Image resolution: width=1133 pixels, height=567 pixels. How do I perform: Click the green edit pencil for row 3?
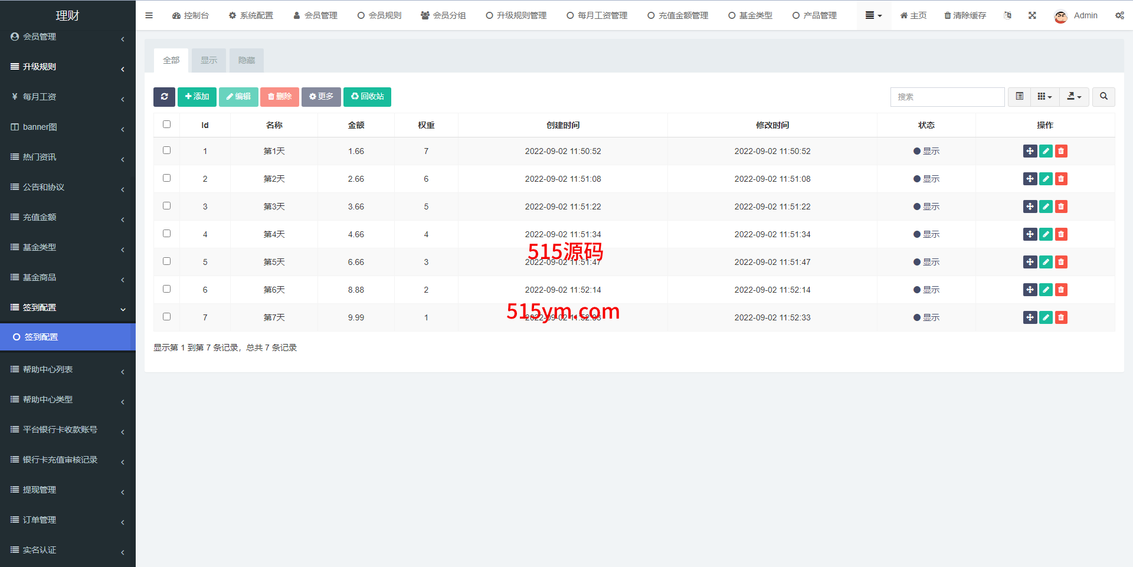click(1046, 207)
